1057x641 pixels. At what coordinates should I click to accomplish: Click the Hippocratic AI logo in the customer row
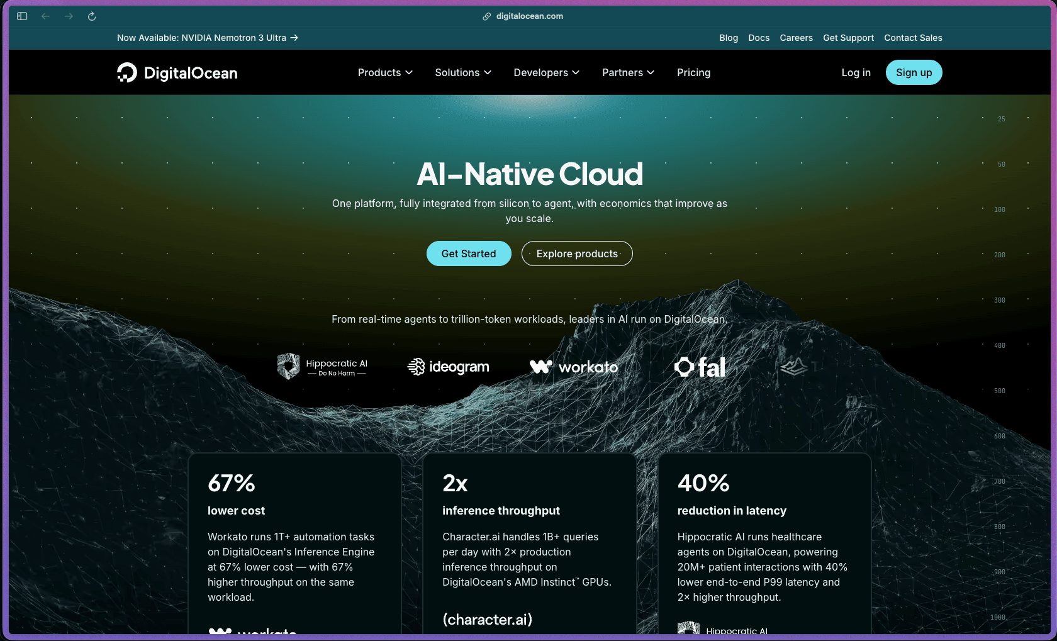[x=322, y=367]
